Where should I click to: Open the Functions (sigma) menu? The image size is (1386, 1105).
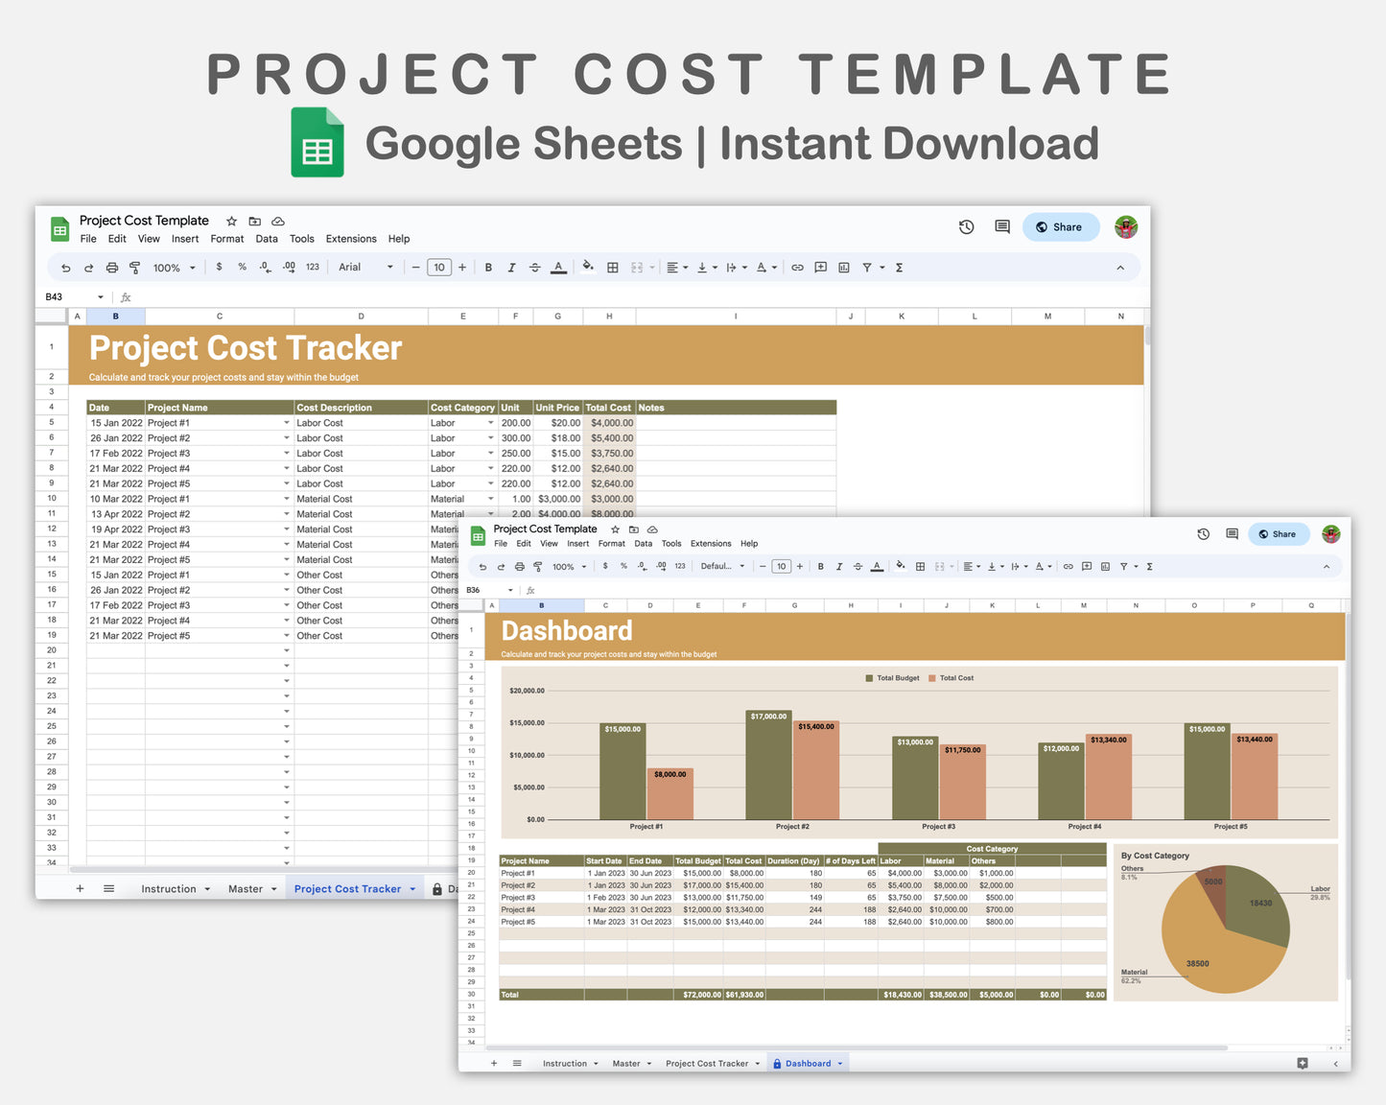point(899,268)
